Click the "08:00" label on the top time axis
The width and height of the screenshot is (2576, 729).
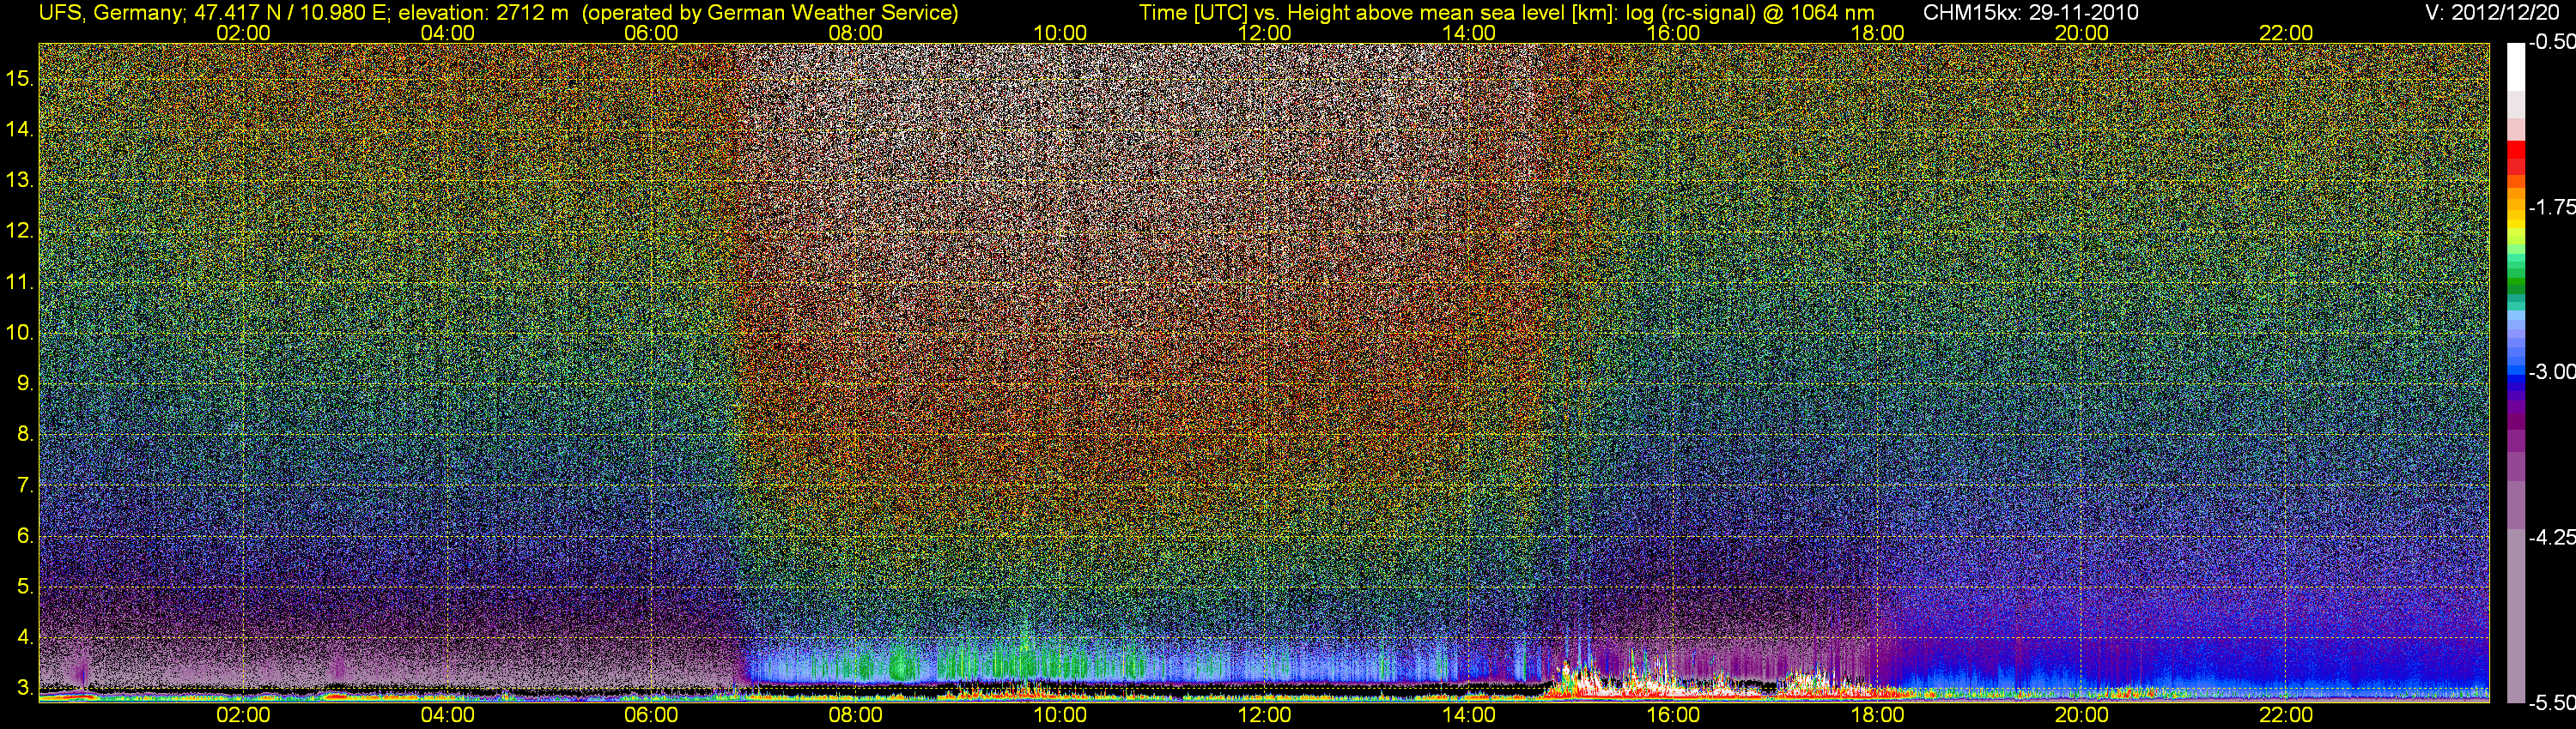(x=856, y=33)
